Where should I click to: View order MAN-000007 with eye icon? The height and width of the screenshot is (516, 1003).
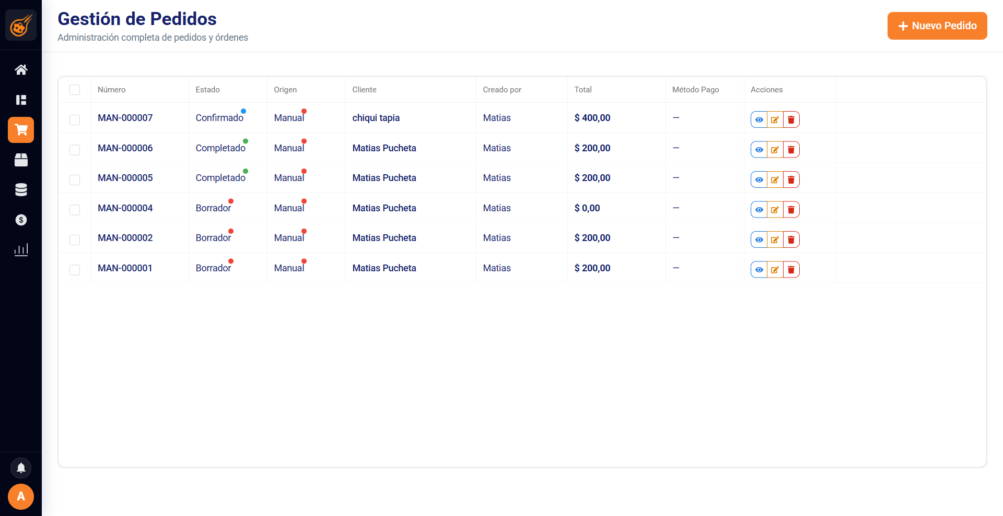tap(759, 119)
